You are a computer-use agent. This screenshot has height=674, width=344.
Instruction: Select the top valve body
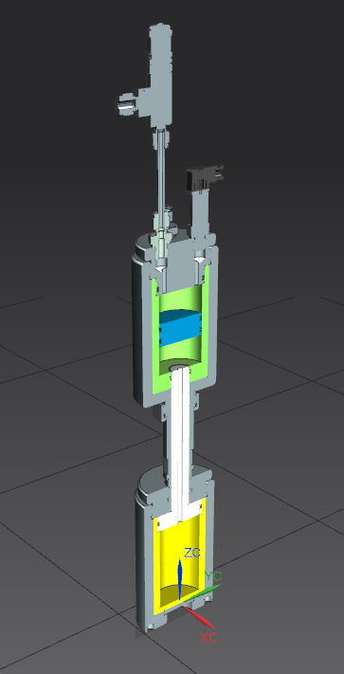160,75
